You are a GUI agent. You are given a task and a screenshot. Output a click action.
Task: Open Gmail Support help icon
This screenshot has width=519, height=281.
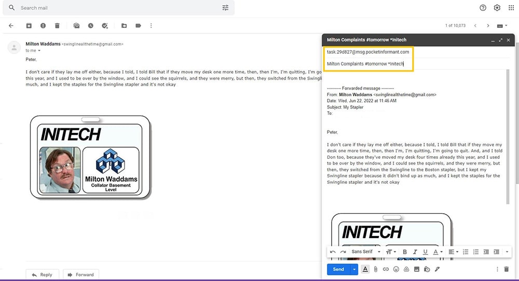483,8
